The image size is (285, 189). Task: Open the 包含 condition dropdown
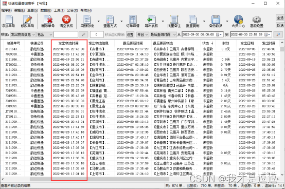(x=45, y=34)
